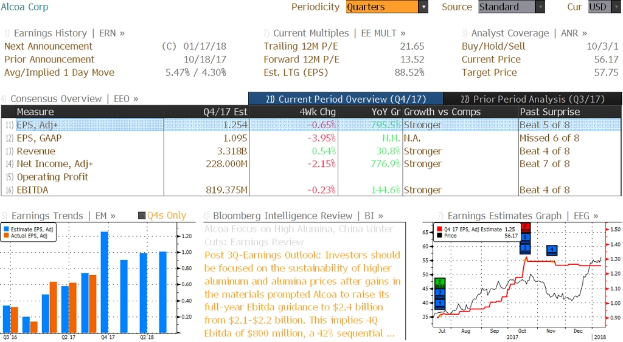Click the Quarters periodicity field
Screen dimensions: 623x342
(x=382, y=7)
